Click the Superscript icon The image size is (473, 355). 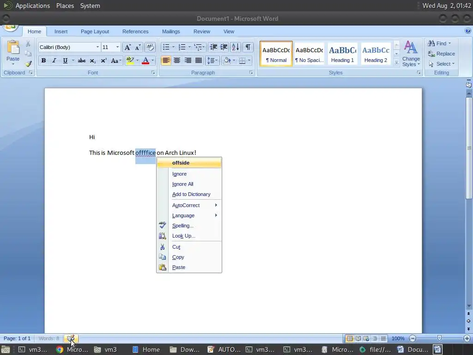coord(103,61)
